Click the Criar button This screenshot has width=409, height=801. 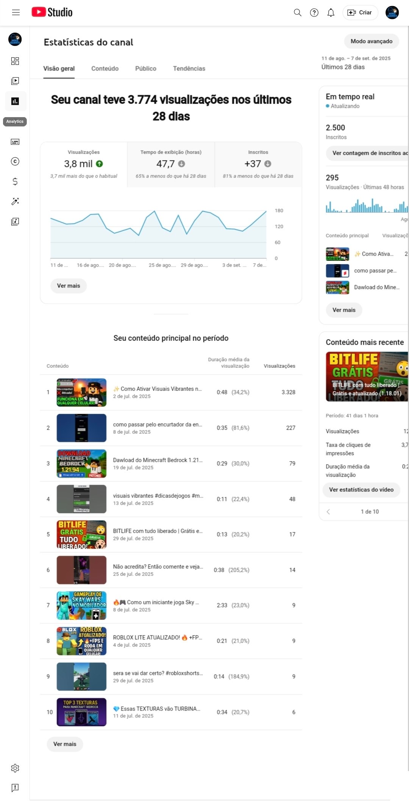pos(360,13)
